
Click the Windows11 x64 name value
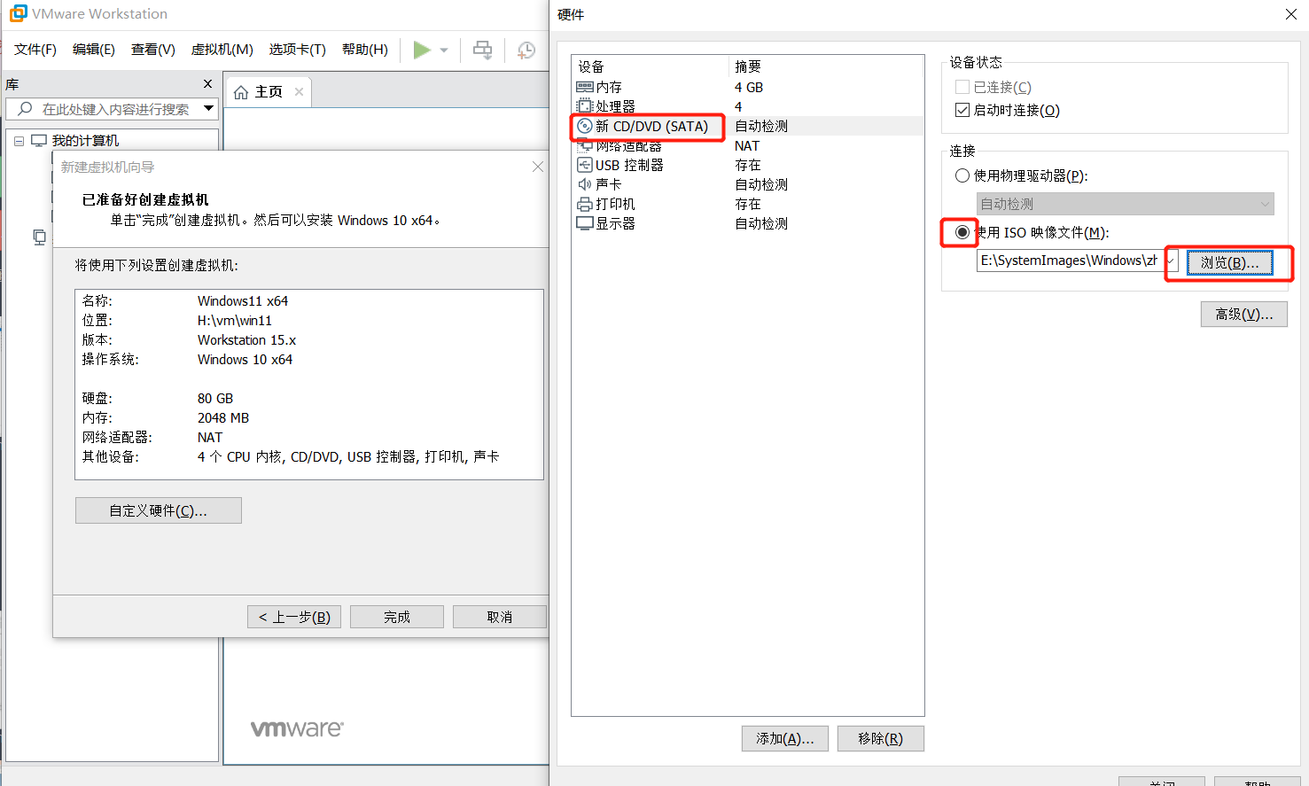243,301
